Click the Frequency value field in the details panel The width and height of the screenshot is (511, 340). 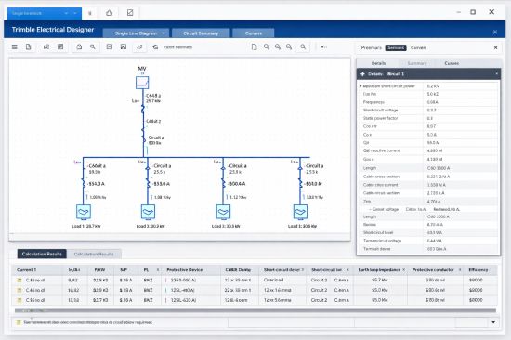461,102
